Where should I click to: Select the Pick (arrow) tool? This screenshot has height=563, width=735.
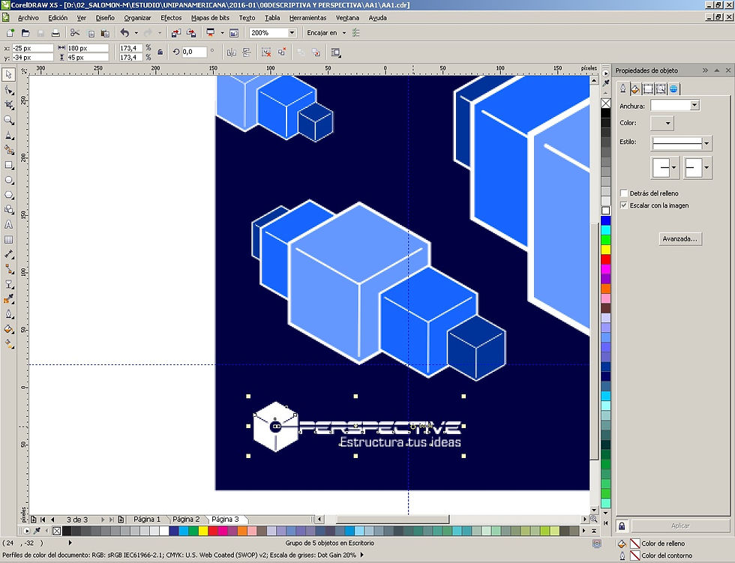coord(8,74)
